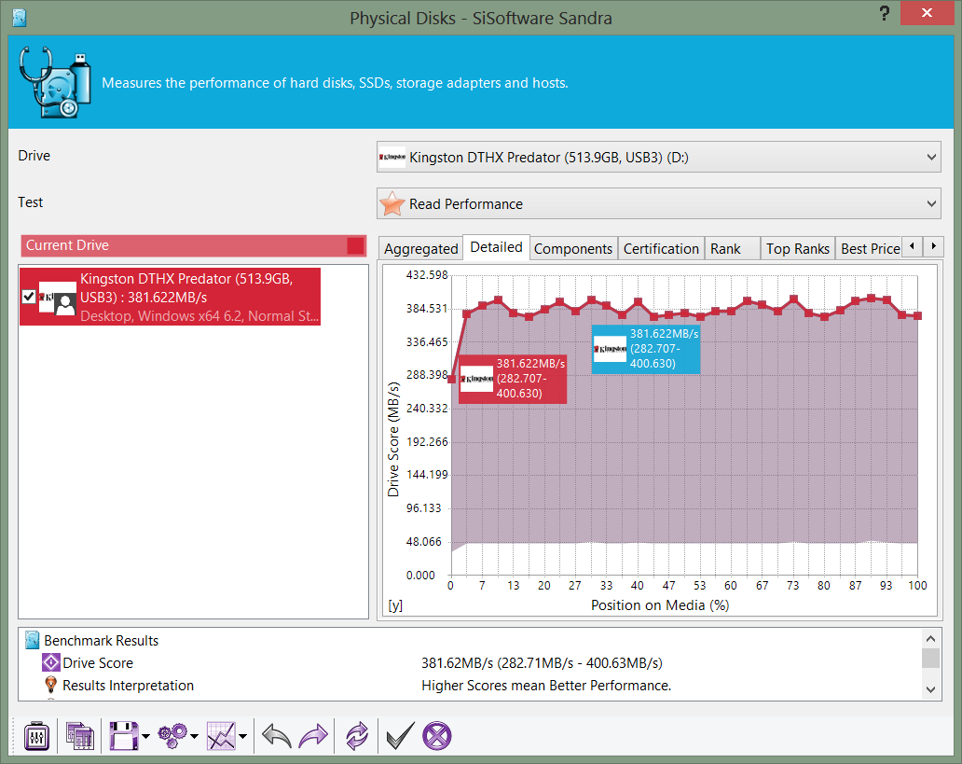Click the help question mark icon
Image resolution: width=962 pixels, height=764 pixels.
(884, 13)
